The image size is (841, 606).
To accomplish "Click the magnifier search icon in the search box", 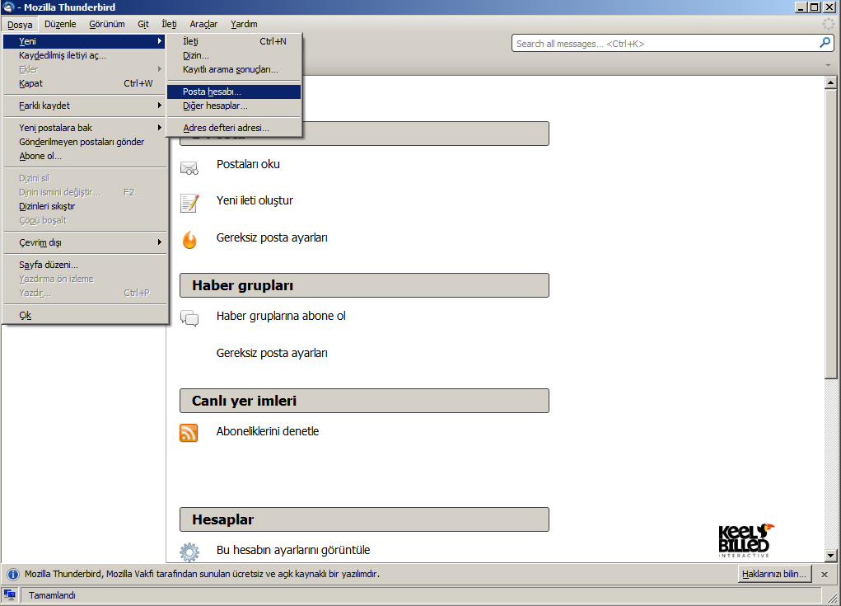I will (x=825, y=43).
